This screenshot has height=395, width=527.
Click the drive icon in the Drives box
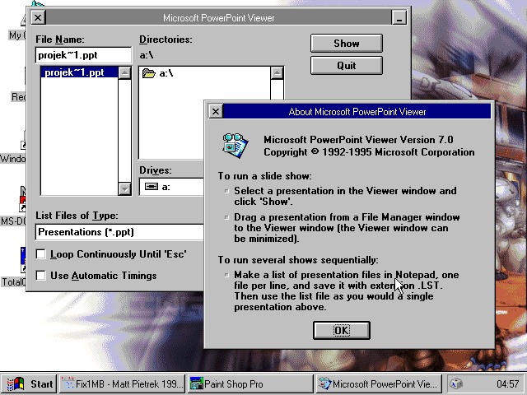(152, 187)
